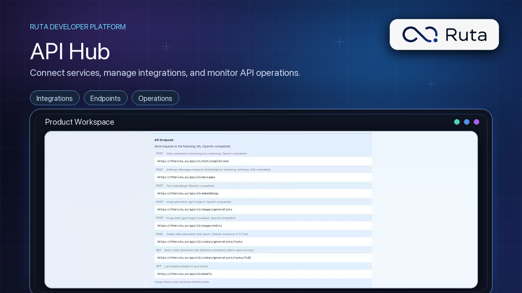This screenshot has height=293, width=522.
Task: Click the "Chat completions" POST description
Action: tap(207, 154)
